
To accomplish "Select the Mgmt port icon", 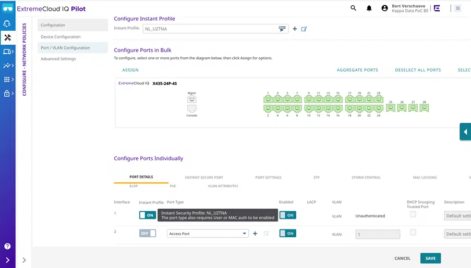I will (x=191, y=99).
